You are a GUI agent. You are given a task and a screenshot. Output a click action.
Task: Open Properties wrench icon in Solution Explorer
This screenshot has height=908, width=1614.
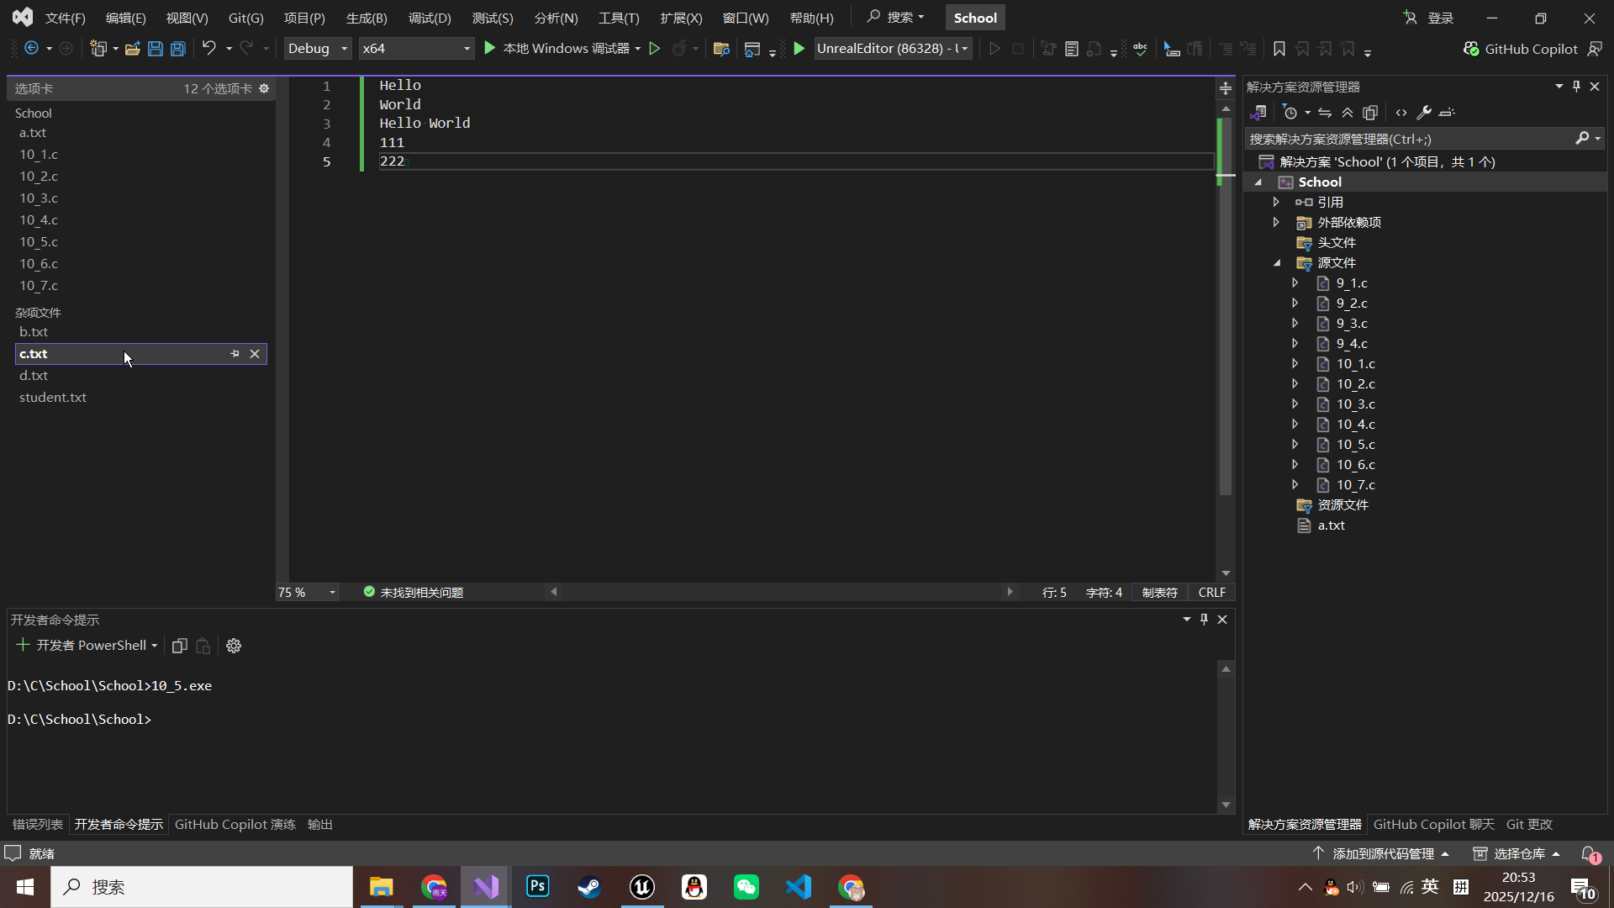(x=1424, y=113)
